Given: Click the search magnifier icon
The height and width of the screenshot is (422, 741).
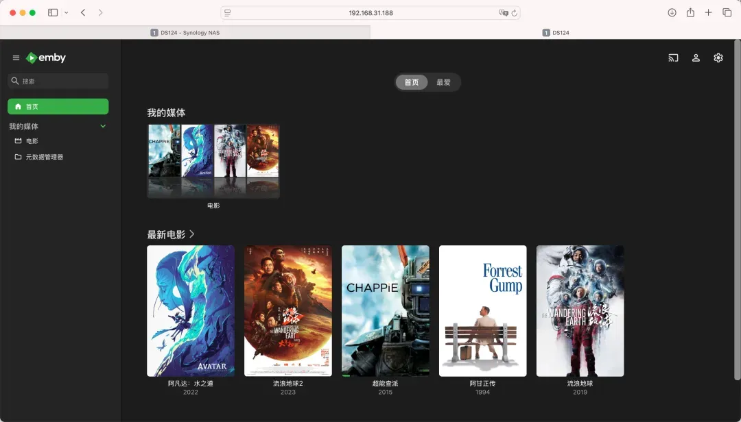Looking at the screenshot, I should (15, 82).
